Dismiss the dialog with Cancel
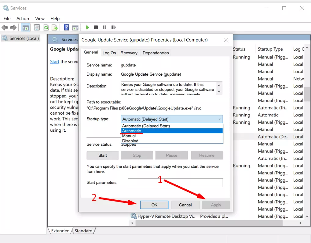Screen dimensions: 311x243 [185, 205]
